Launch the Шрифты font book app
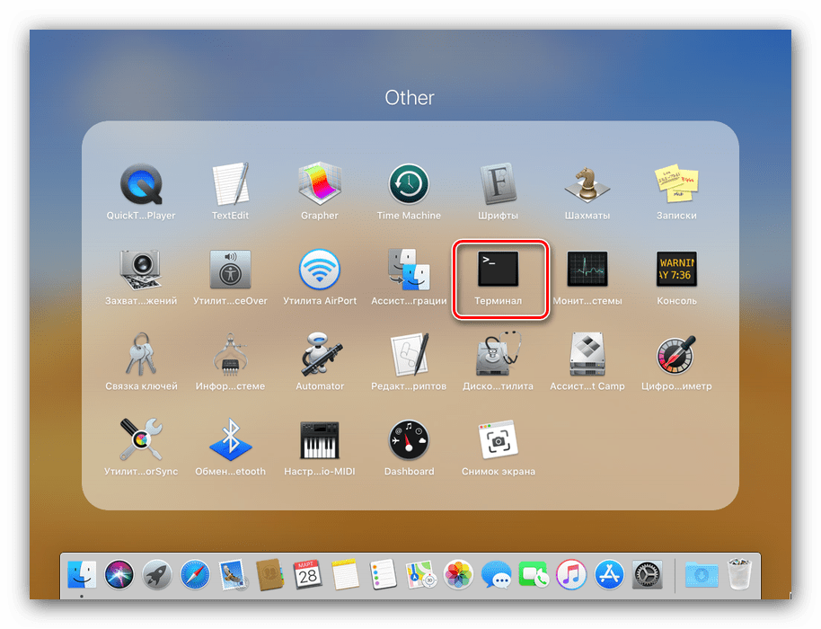821x629 pixels. click(x=499, y=184)
